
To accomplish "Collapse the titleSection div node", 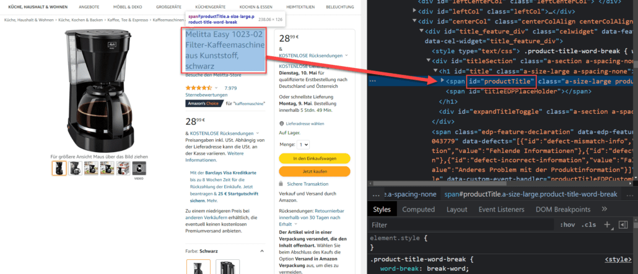I will pos(429,61).
